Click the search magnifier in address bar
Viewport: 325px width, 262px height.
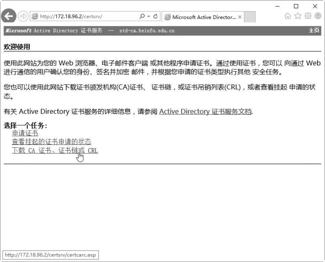pyautogui.click(x=142, y=16)
